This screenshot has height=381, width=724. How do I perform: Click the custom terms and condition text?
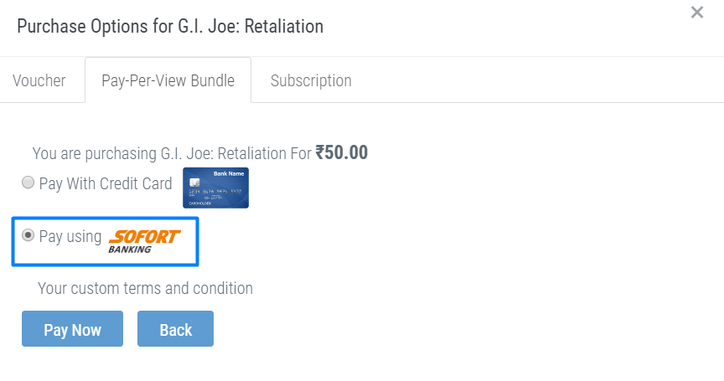[145, 288]
